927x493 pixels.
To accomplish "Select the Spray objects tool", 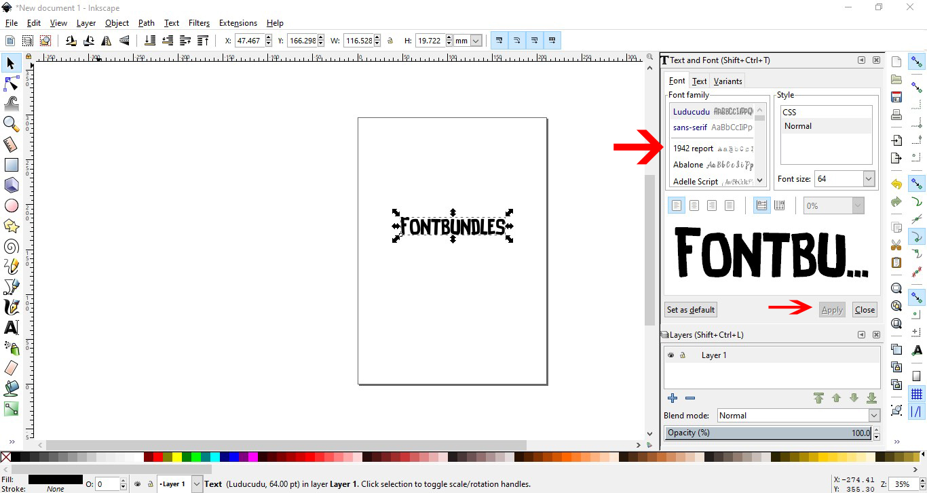I will point(11,348).
